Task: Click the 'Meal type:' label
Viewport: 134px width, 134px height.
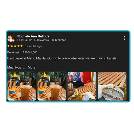Action: point(15,67)
